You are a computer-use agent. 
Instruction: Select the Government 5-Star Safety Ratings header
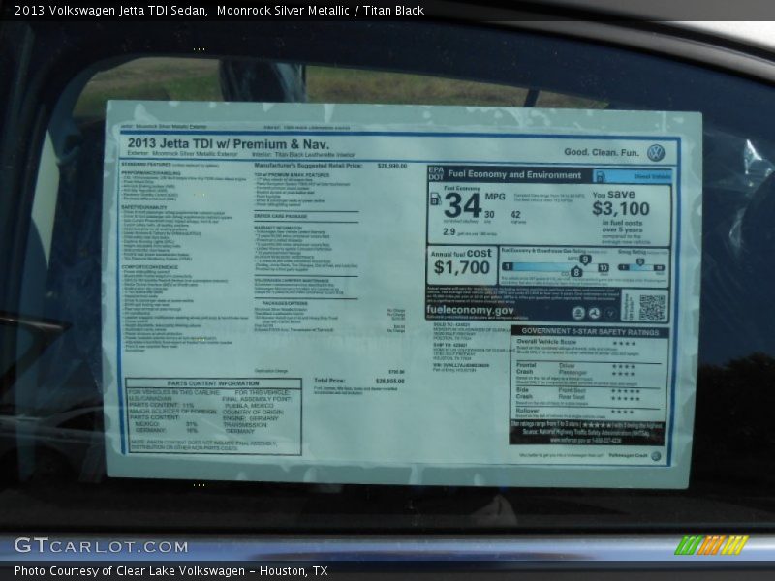tap(589, 331)
